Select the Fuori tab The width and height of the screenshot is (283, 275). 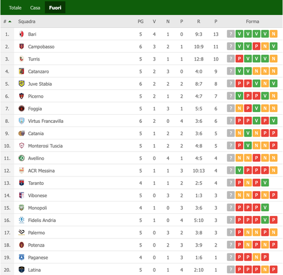(x=55, y=8)
